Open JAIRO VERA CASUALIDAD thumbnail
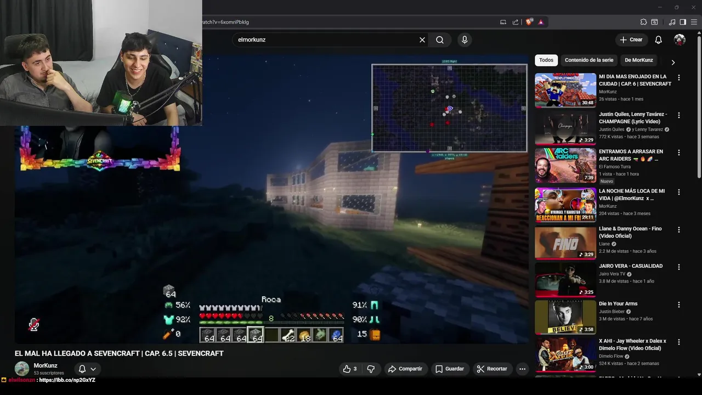The width and height of the screenshot is (702, 395). tap(565, 280)
